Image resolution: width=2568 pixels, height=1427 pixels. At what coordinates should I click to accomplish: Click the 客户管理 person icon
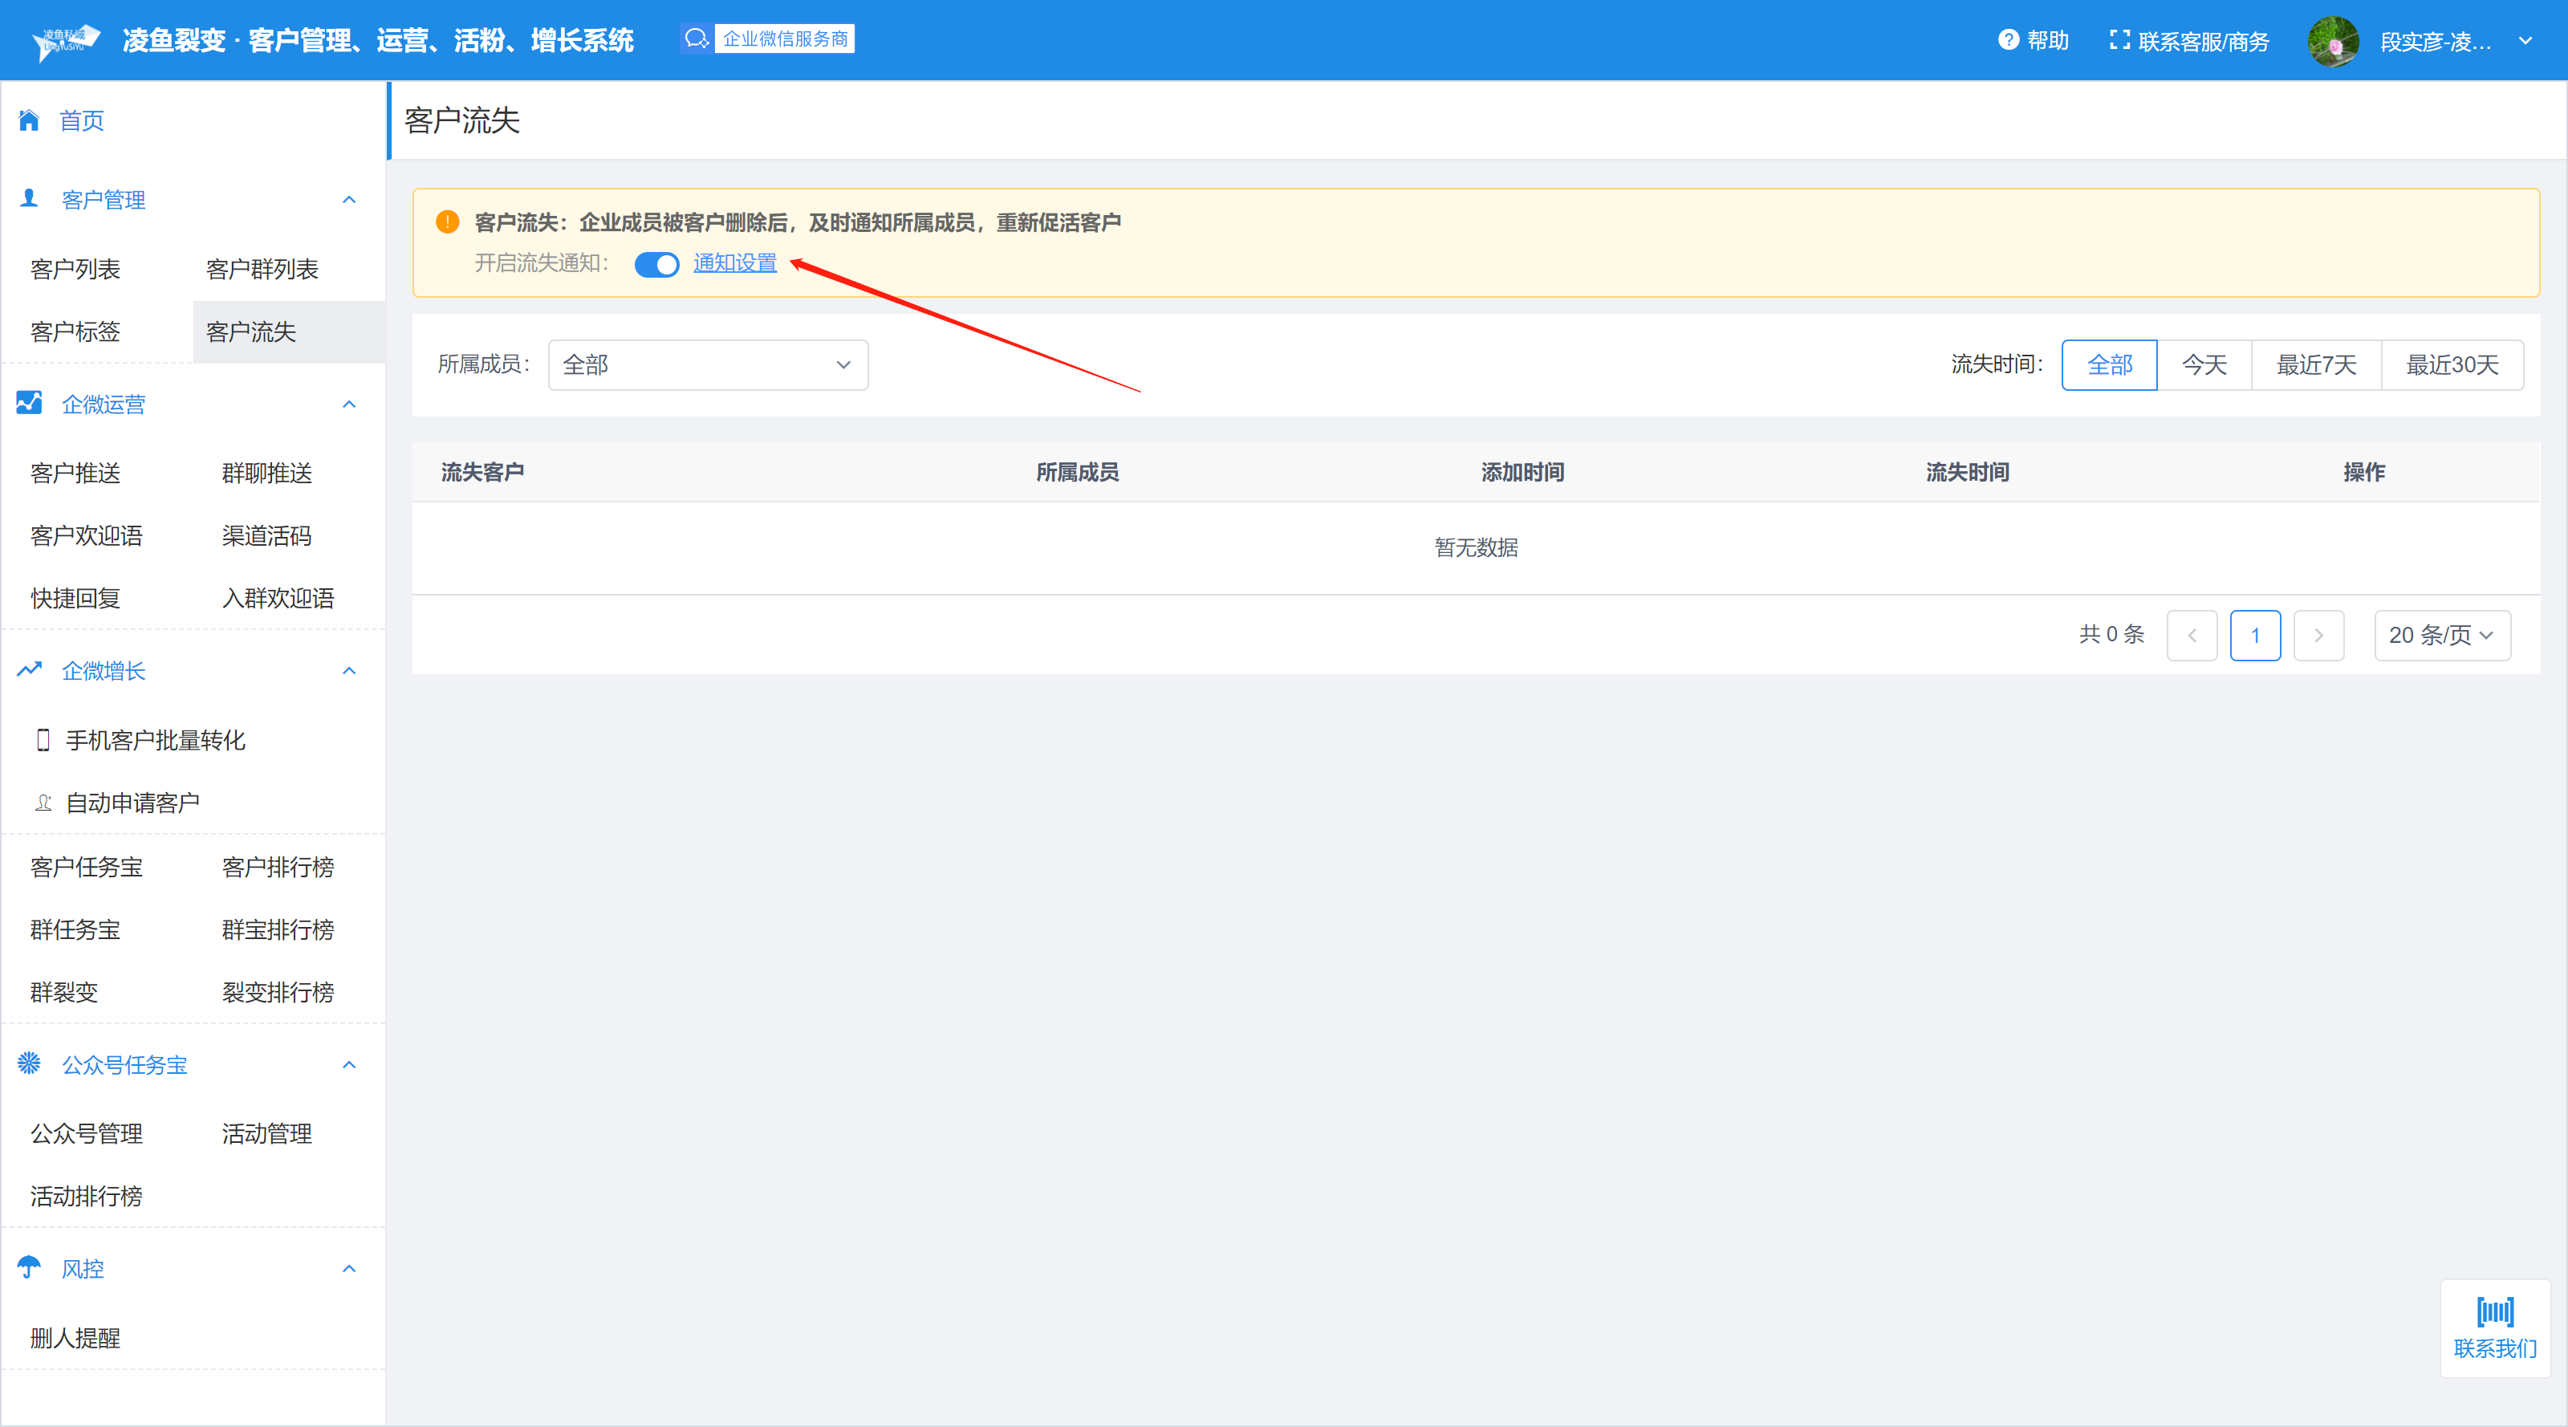[x=29, y=198]
